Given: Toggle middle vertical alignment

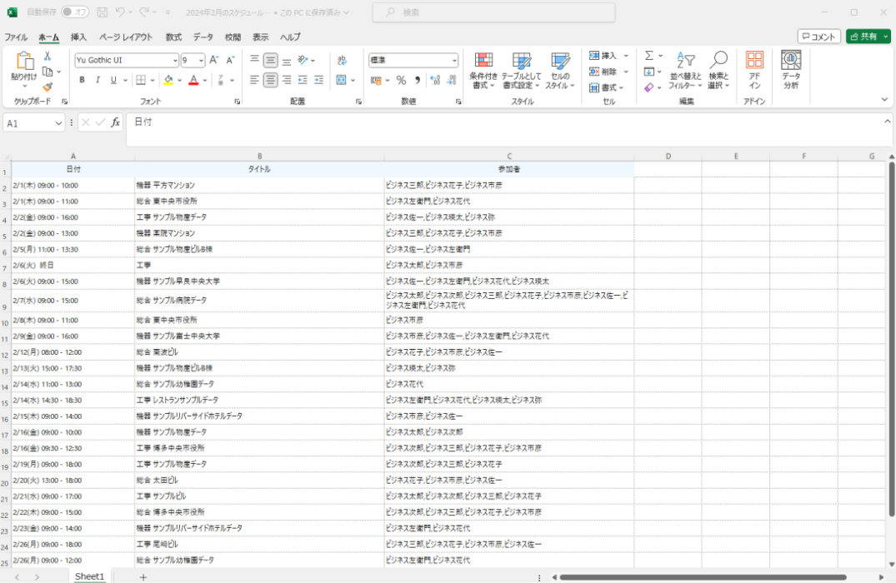Looking at the screenshot, I should pos(270,60).
